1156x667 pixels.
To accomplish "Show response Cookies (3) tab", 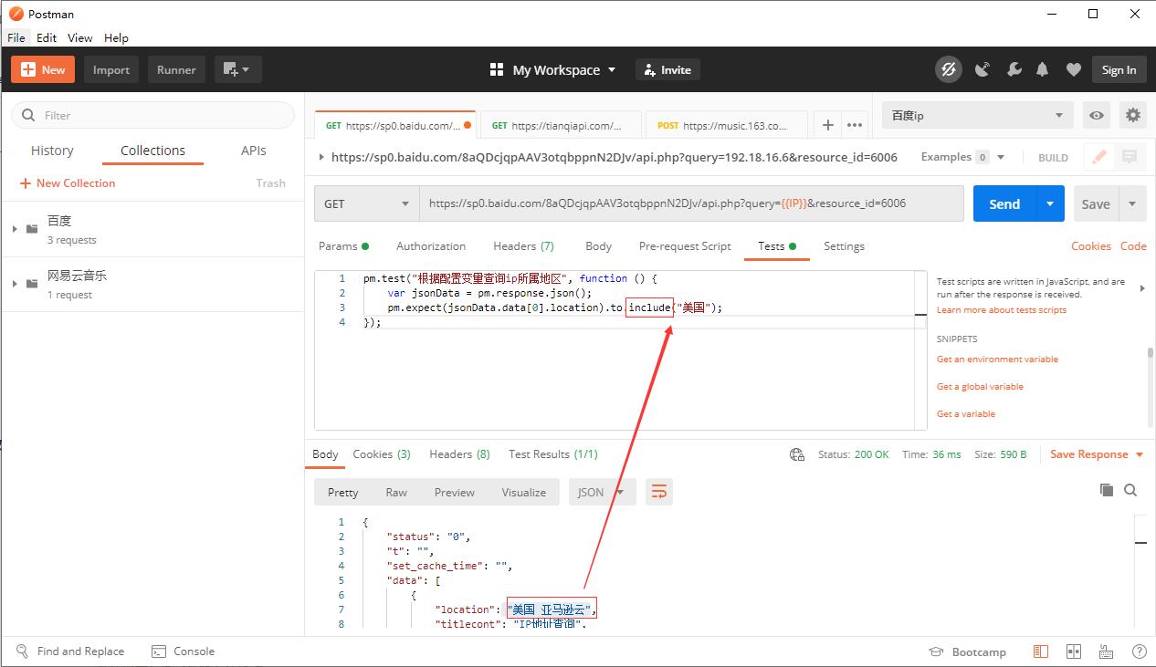I will 382,453.
